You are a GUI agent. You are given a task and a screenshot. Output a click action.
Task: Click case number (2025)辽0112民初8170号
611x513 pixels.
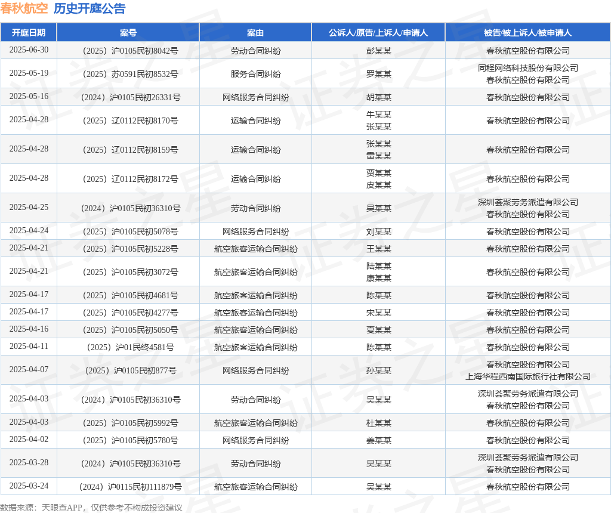[x=131, y=120]
